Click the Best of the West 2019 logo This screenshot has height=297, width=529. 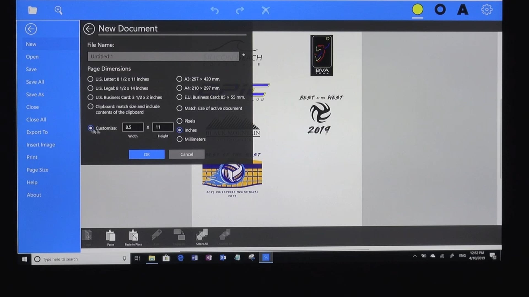(321, 115)
